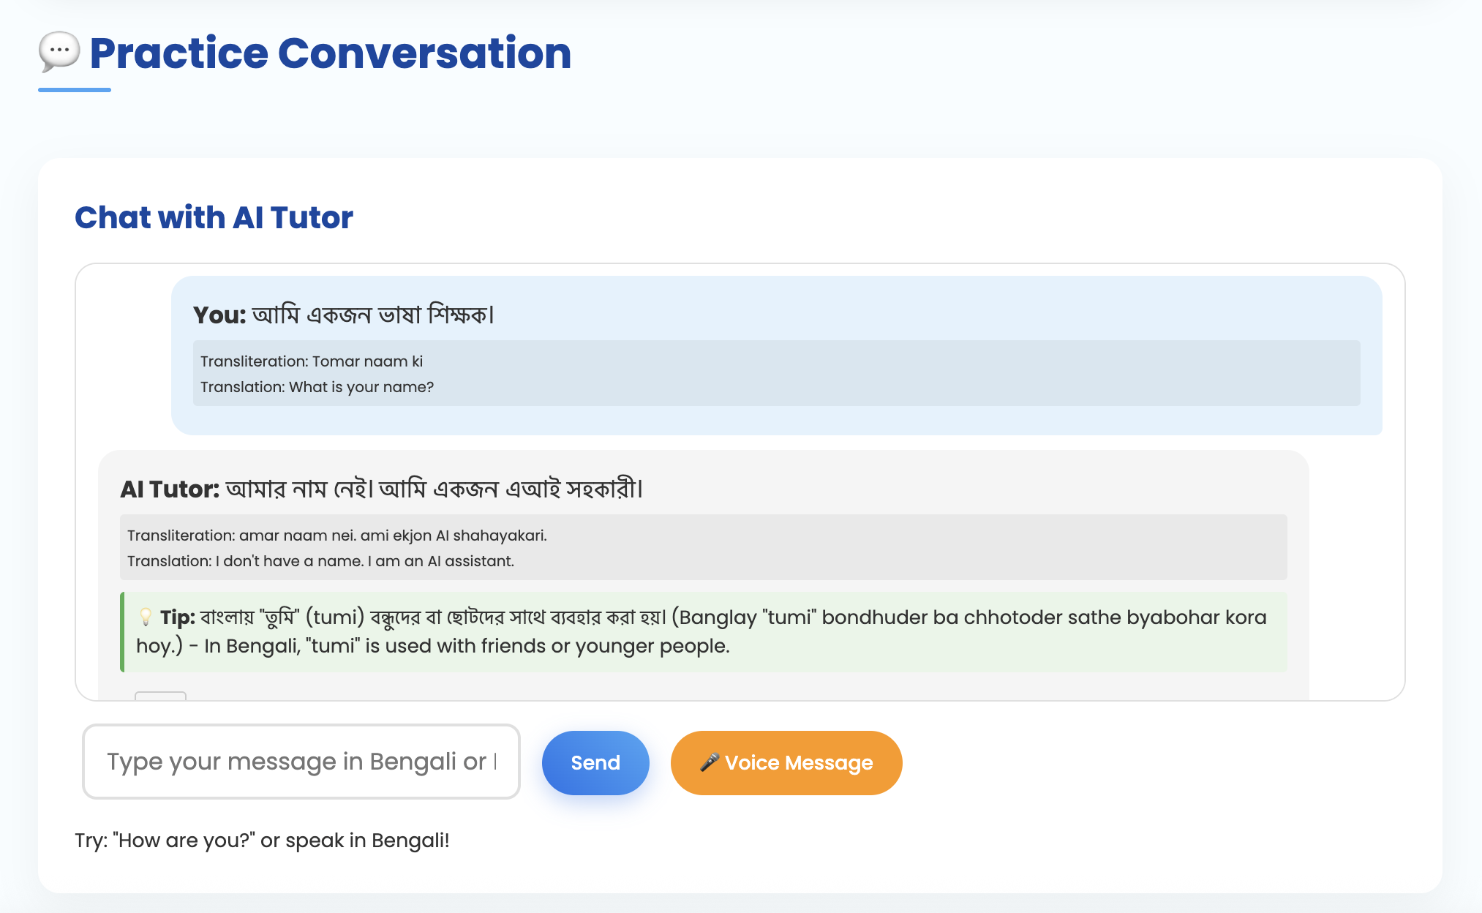Click the bold 'Tip:' label

point(178,617)
